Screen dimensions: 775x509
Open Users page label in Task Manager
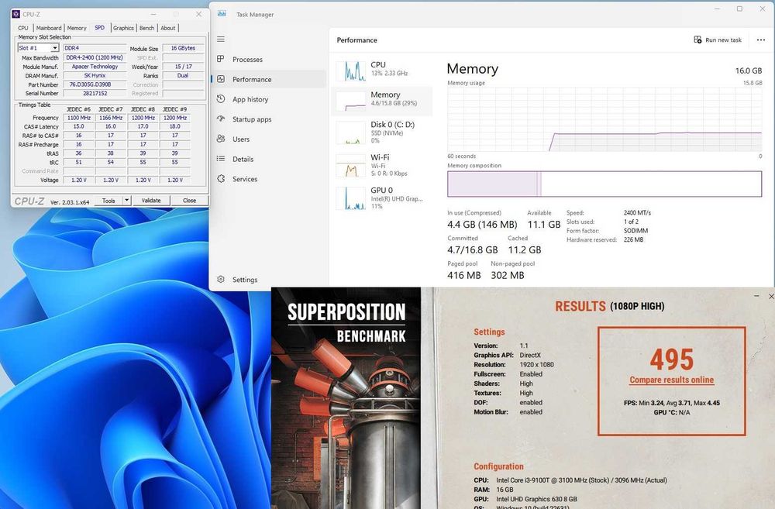241,139
